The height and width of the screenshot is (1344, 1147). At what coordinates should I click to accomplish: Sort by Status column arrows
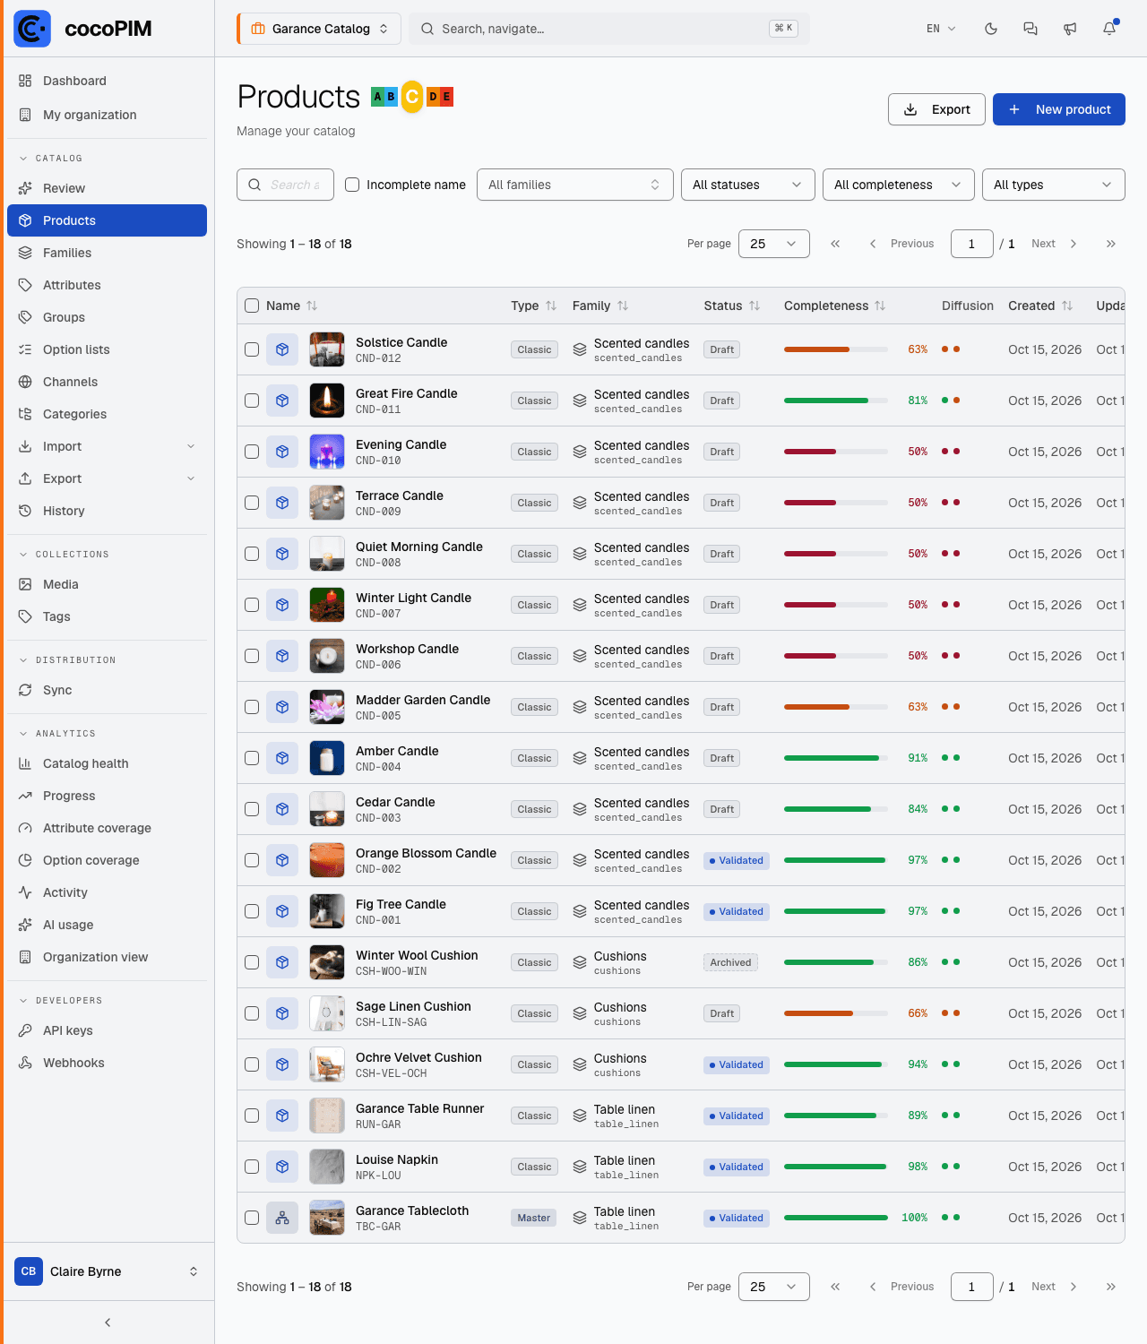755,306
